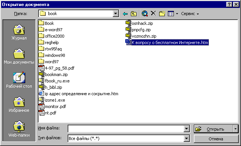
Task: Select К вопросу о бесплатном Интернете.htm
Action: [167, 42]
